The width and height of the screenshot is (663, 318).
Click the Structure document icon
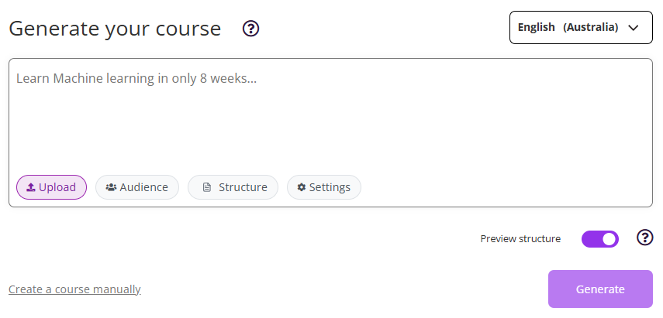pyautogui.click(x=206, y=187)
